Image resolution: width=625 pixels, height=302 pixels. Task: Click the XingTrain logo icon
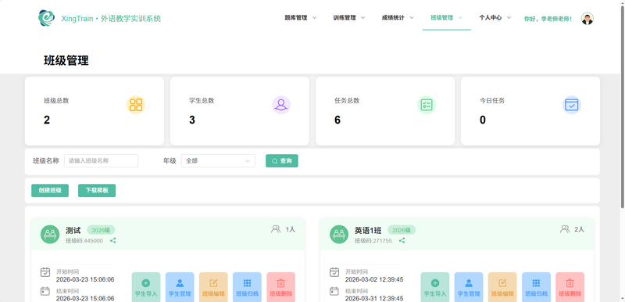pos(47,18)
